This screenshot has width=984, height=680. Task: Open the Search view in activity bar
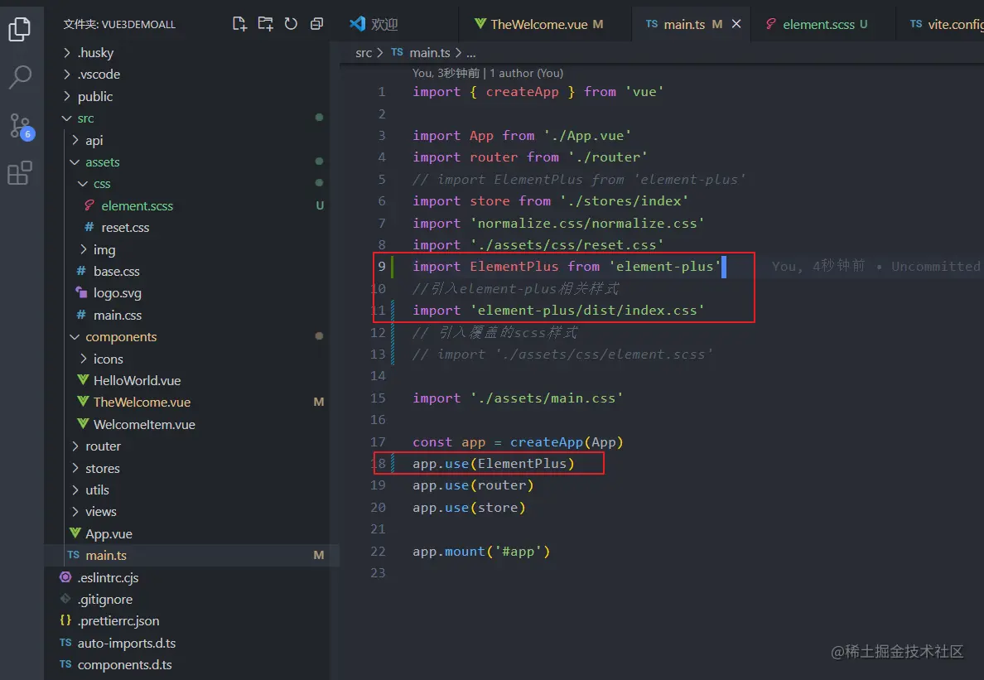(19, 77)
